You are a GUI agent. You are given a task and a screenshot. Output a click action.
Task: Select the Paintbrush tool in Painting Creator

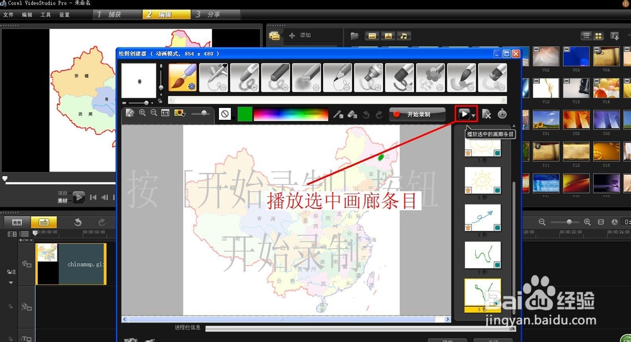pos(183,77)
